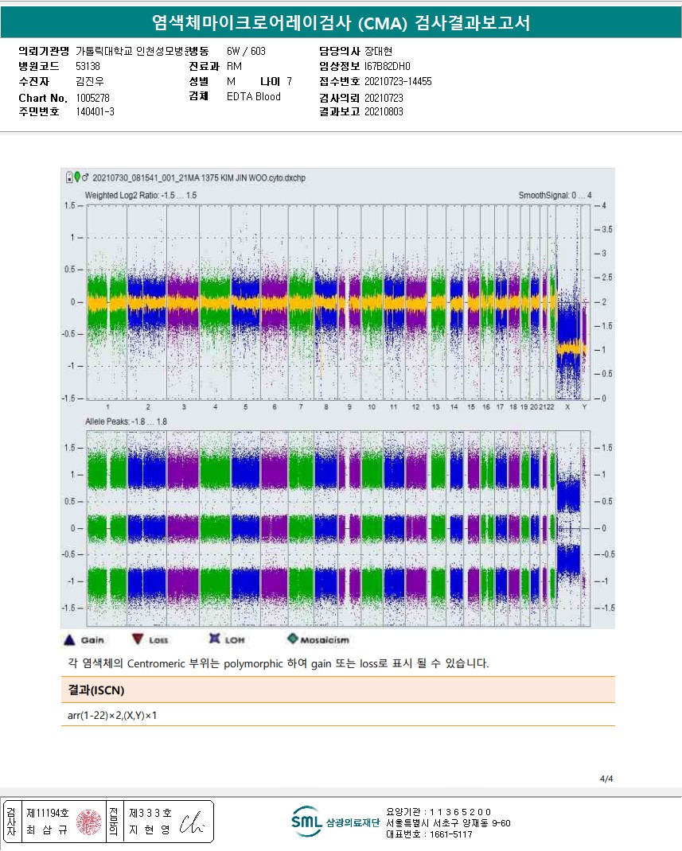
Task: Select the SmoothSignal: 0 ... 4 label
Action: [x=555, y=195]
